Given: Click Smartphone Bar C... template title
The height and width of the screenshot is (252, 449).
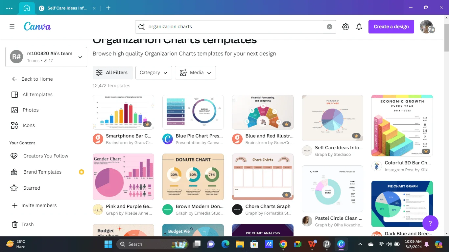Looking at the screenshot, I should point(129,136).
